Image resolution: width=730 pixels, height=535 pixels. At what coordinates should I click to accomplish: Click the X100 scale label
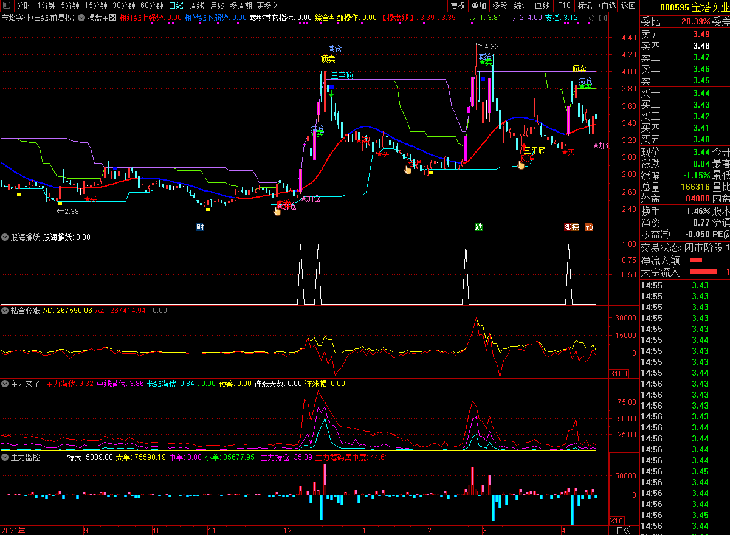tap(616, 373)
